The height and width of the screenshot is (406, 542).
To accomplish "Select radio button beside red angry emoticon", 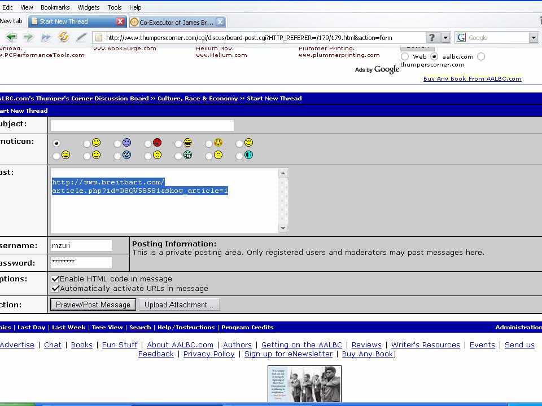I will click(148, 144).
